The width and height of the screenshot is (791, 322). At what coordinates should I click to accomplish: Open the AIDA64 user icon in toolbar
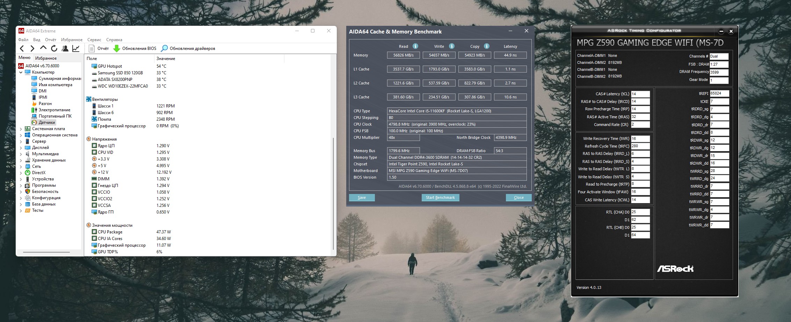pyautogui.click(x=65, y=48)
